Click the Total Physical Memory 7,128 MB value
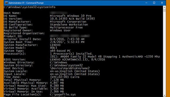 click(x=57, y=80)
